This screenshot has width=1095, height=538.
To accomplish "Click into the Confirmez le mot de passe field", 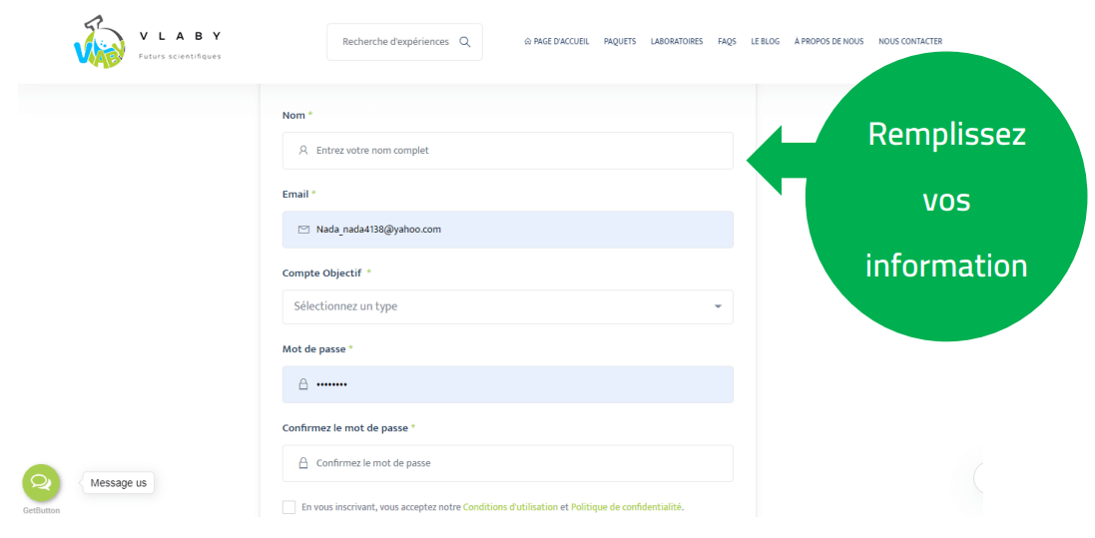I will pyautogui.click(x=519, y=463).
